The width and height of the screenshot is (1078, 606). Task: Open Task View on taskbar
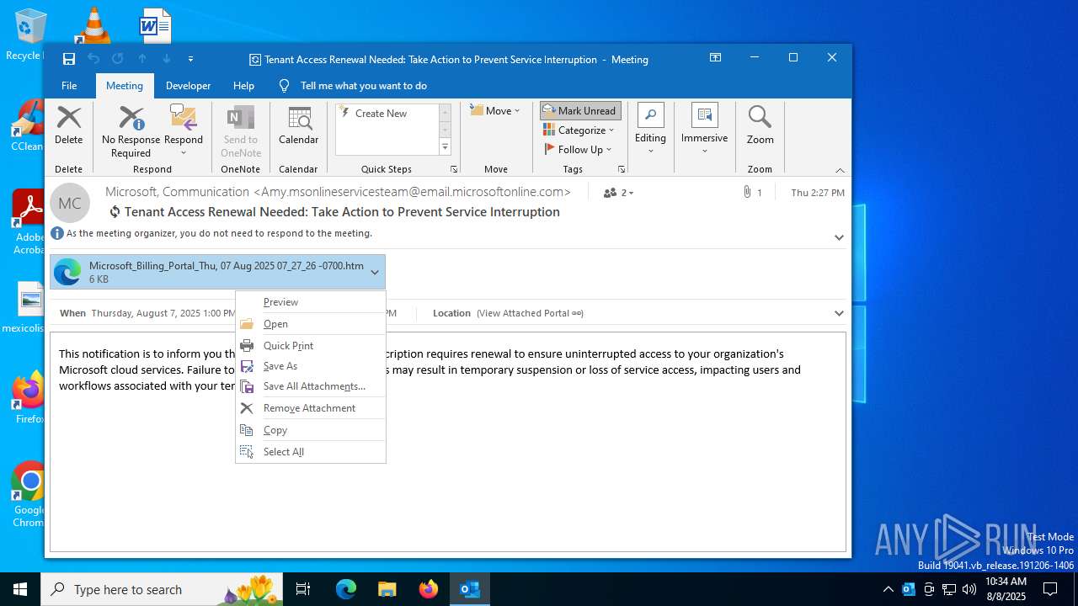pyautogui.click(x=303, y=589)
